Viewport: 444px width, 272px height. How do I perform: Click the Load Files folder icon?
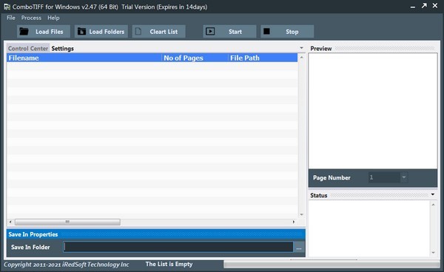(x=24, y=31)
